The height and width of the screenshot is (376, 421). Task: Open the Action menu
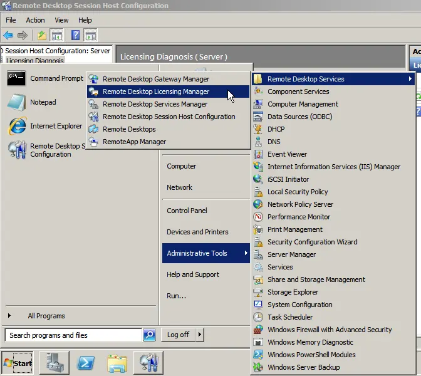click(x=35, y=20)
